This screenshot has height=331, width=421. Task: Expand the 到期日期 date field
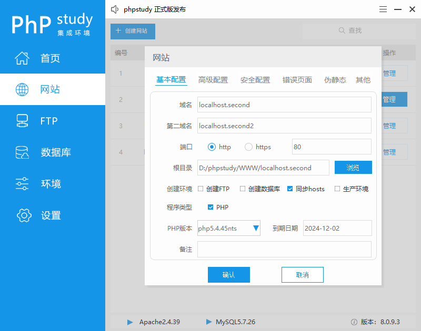click(337, 228)
